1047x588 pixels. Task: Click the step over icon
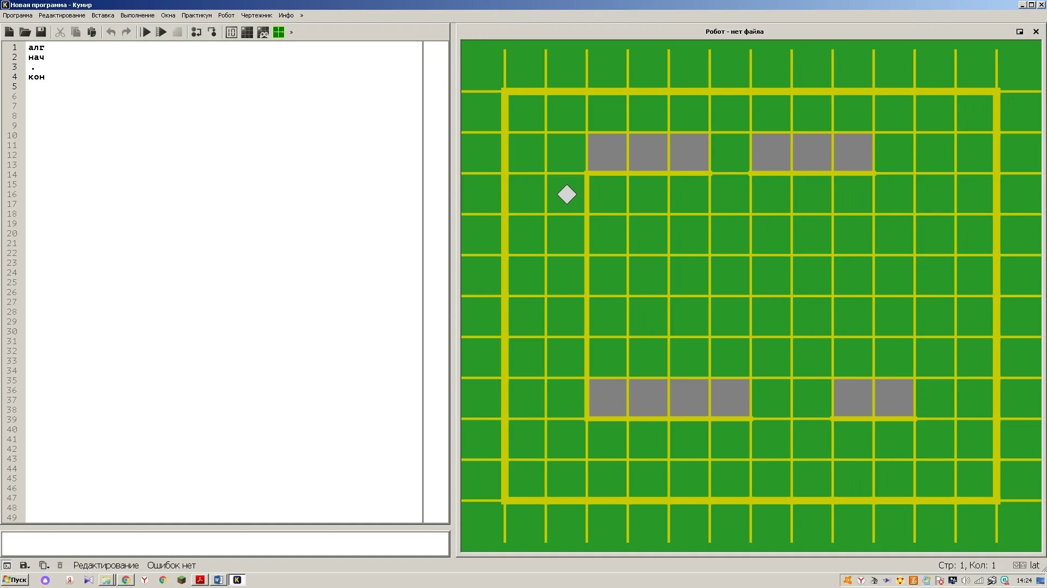coord(196,32)
